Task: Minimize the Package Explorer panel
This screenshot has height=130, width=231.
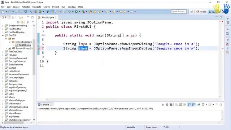Action: pos(28,17)
